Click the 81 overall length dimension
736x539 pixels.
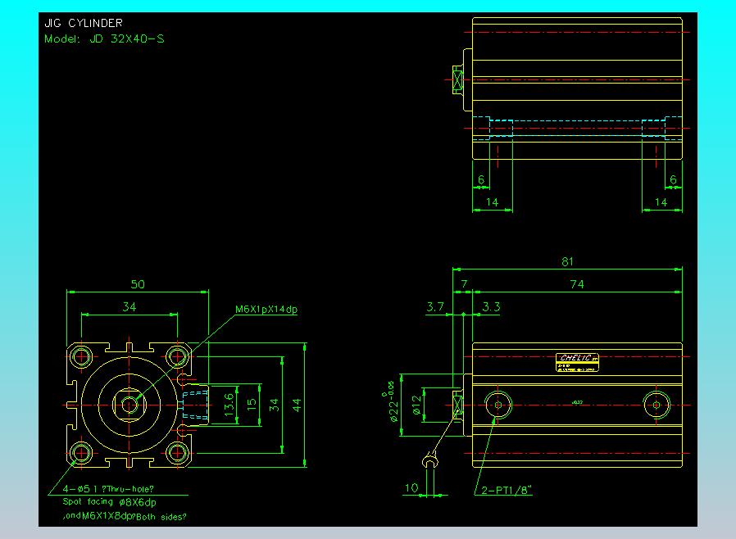[x=567, y=262]
